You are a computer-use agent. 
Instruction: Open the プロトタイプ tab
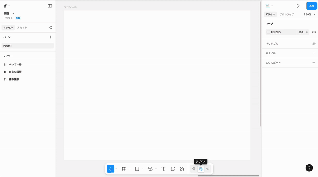click(x=287, y=14)
